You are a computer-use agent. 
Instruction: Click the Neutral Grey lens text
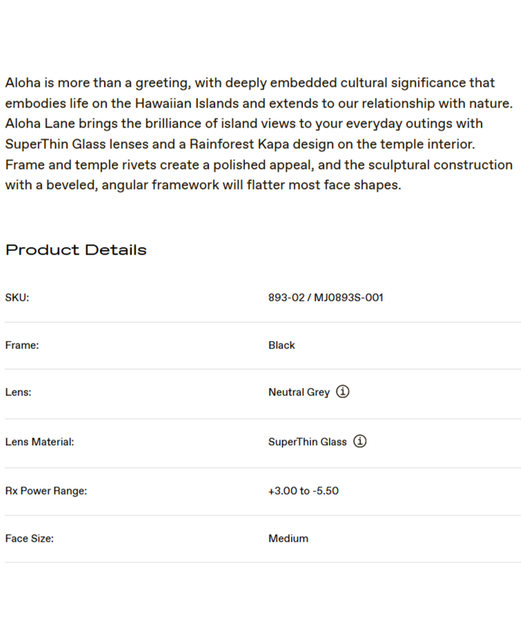point(298,392)
